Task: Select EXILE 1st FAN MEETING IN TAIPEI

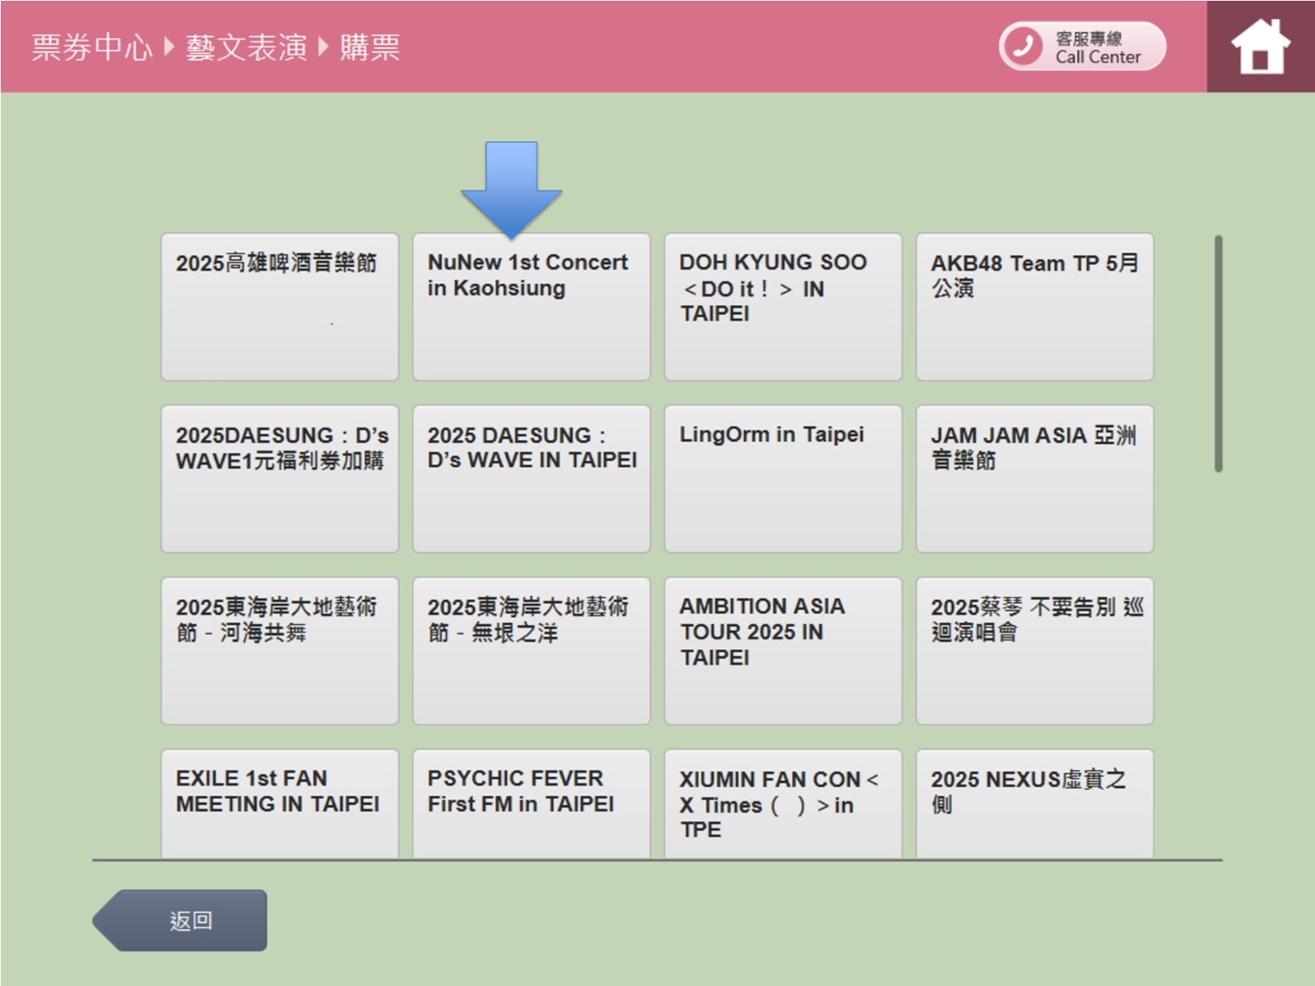Action: [279, 802]
